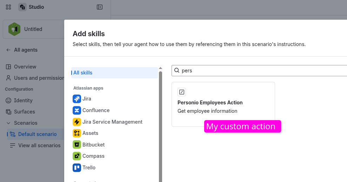The width and height of the screenshot is (347, 182).
Task: Click the Surfaces stacked-squares icon
Action: 8,112
